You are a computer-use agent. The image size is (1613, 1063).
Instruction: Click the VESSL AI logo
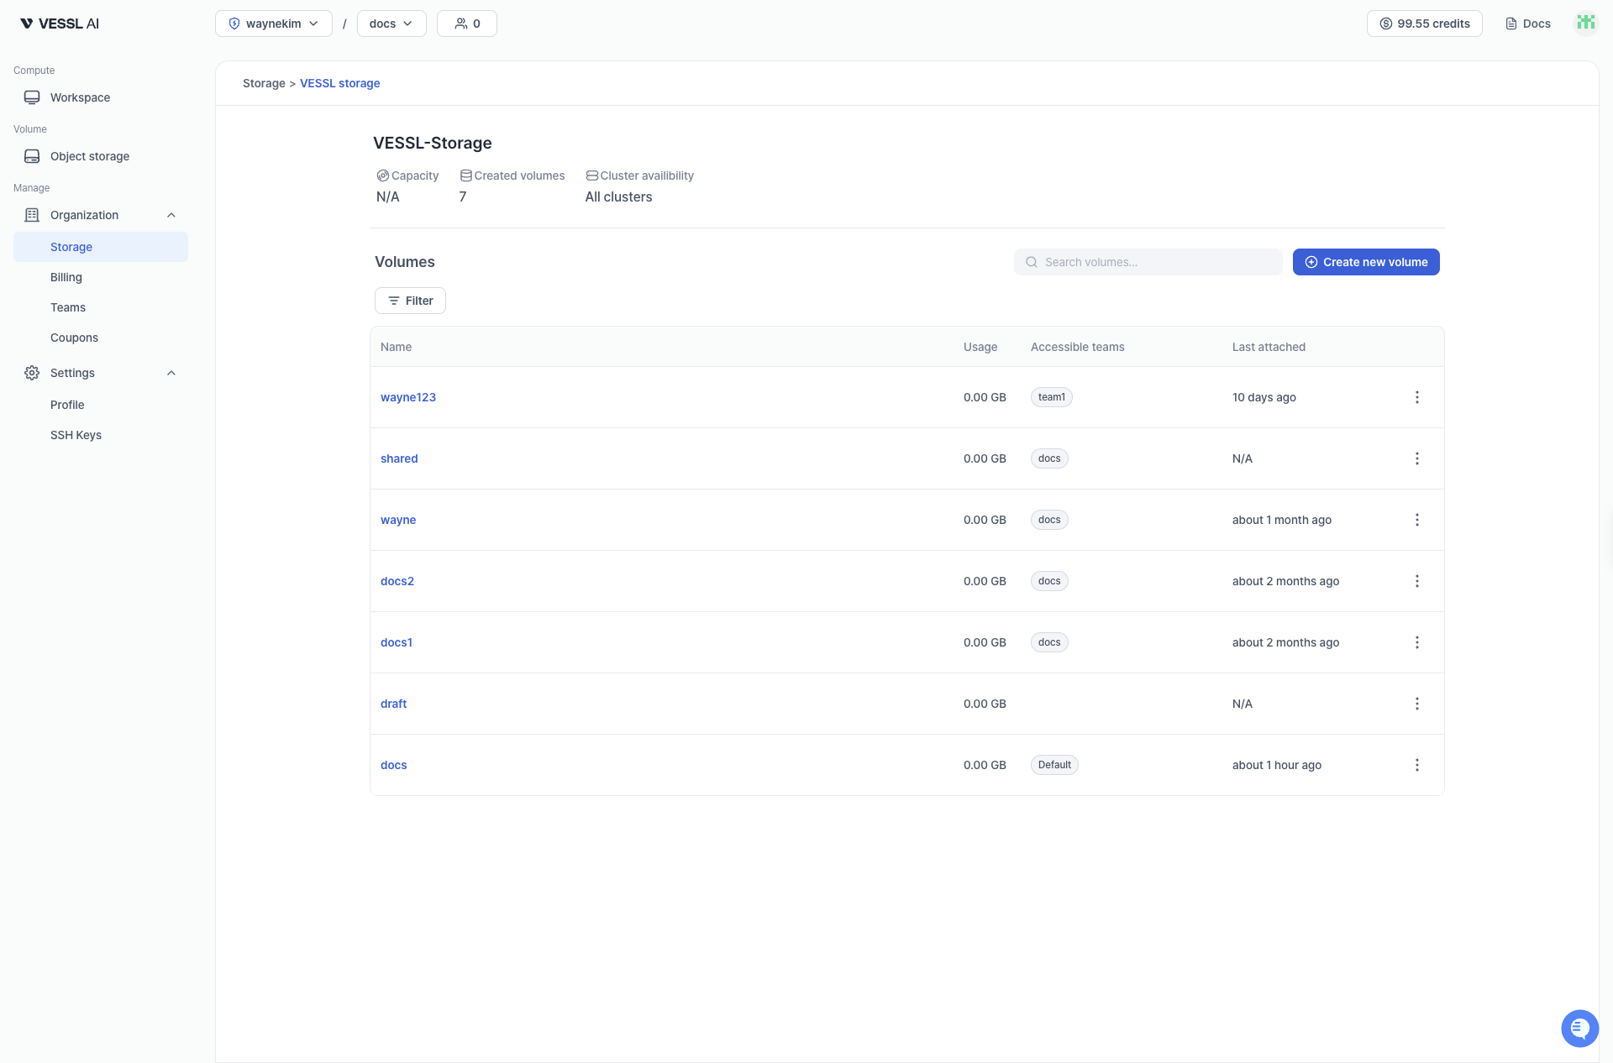pos(58,23)
